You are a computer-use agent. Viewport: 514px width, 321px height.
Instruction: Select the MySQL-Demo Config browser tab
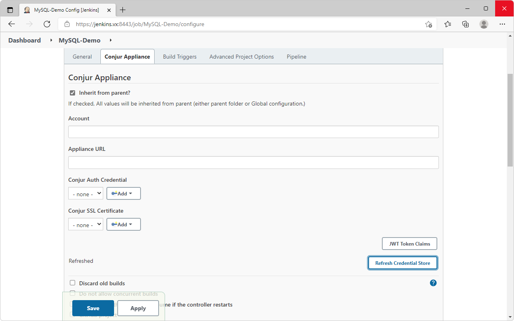(67, 10)
